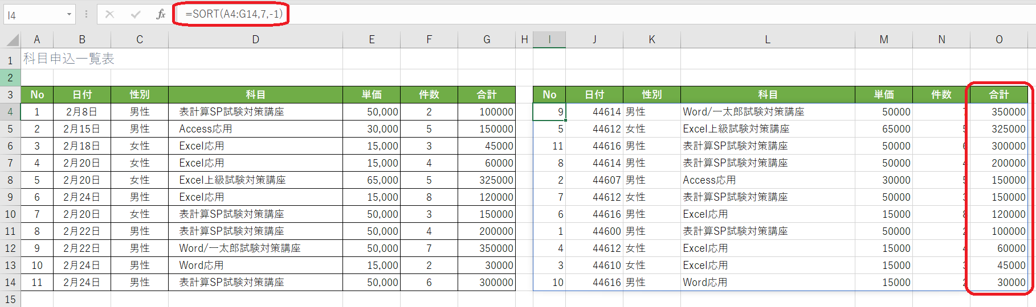Click the left table 科目 header cell
The height and width of the screenshot is (307, 1036).
coord(255,95)
